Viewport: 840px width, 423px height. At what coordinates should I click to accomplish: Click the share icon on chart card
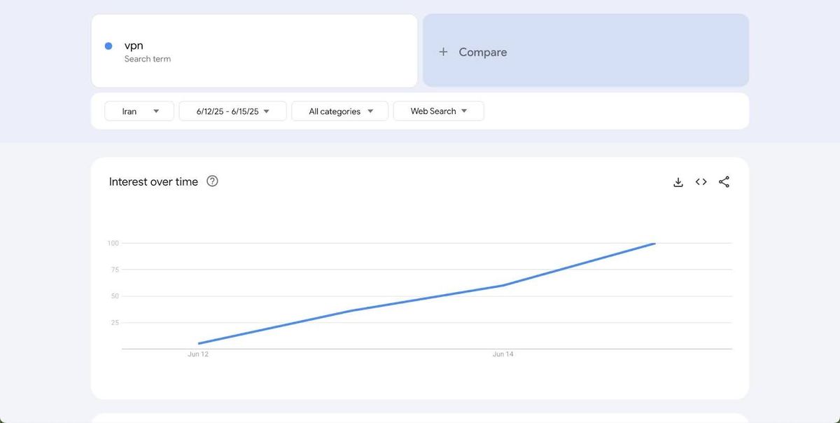tap(724, 182)
